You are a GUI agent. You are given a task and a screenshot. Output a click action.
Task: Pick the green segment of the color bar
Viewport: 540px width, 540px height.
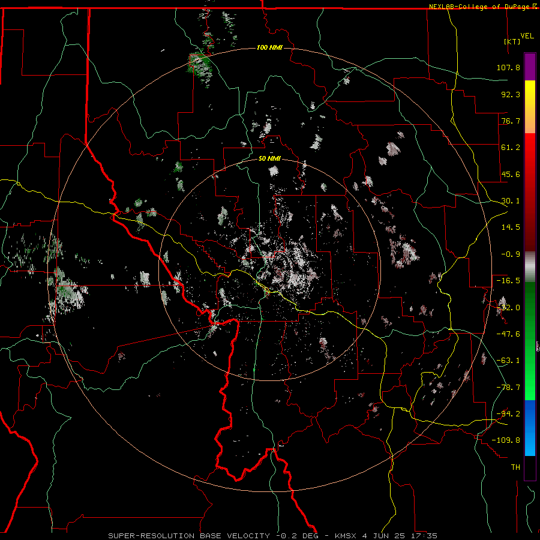click(530, 341)
